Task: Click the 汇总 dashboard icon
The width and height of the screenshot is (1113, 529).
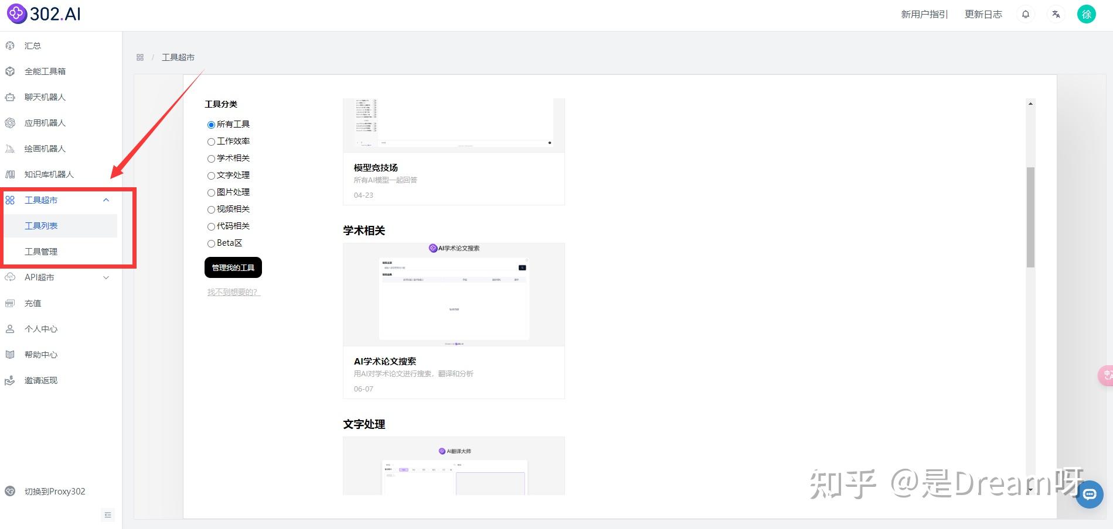Action: pos(10,46)
